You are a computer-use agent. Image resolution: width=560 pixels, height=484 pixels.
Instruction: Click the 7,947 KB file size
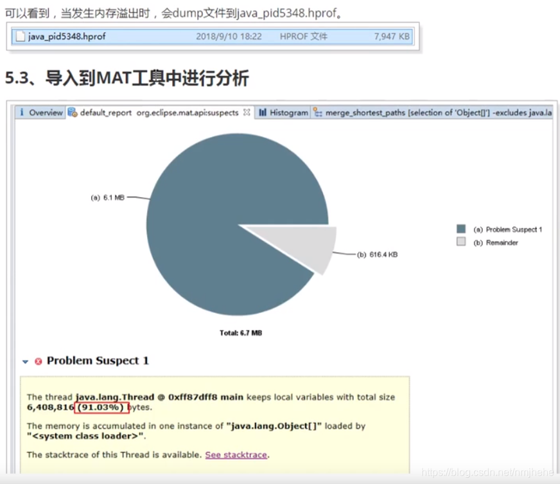click(392, 37)
